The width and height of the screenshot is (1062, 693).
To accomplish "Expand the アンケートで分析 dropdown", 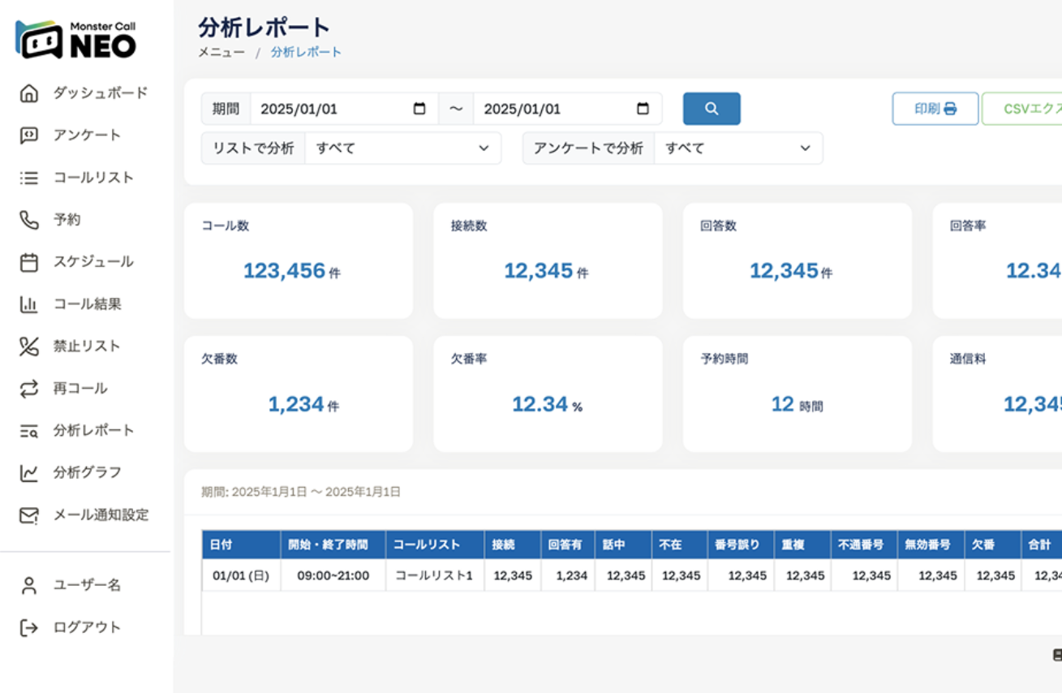I will tap(737, 148).
